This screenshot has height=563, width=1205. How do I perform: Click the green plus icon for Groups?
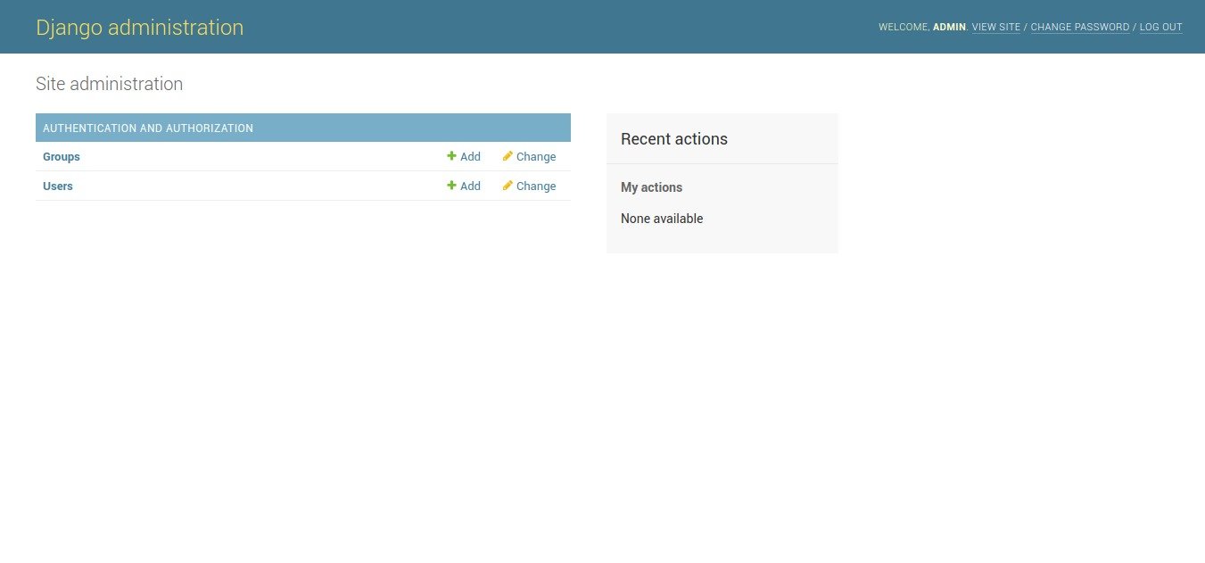tap(451, 156)
